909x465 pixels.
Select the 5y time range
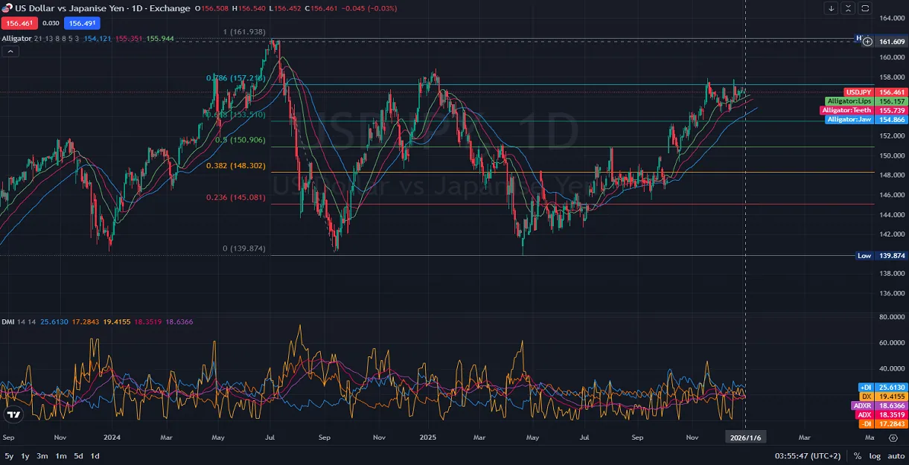pyautogui.click(x=9, y=455)
